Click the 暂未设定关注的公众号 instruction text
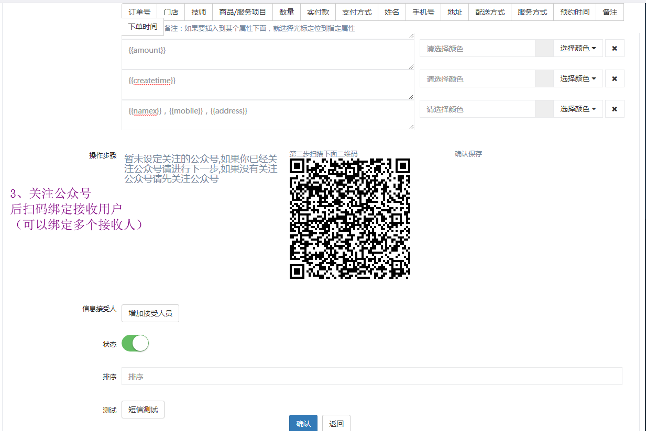The height and width of the screenshot is (431, 646). coord(201,168)
